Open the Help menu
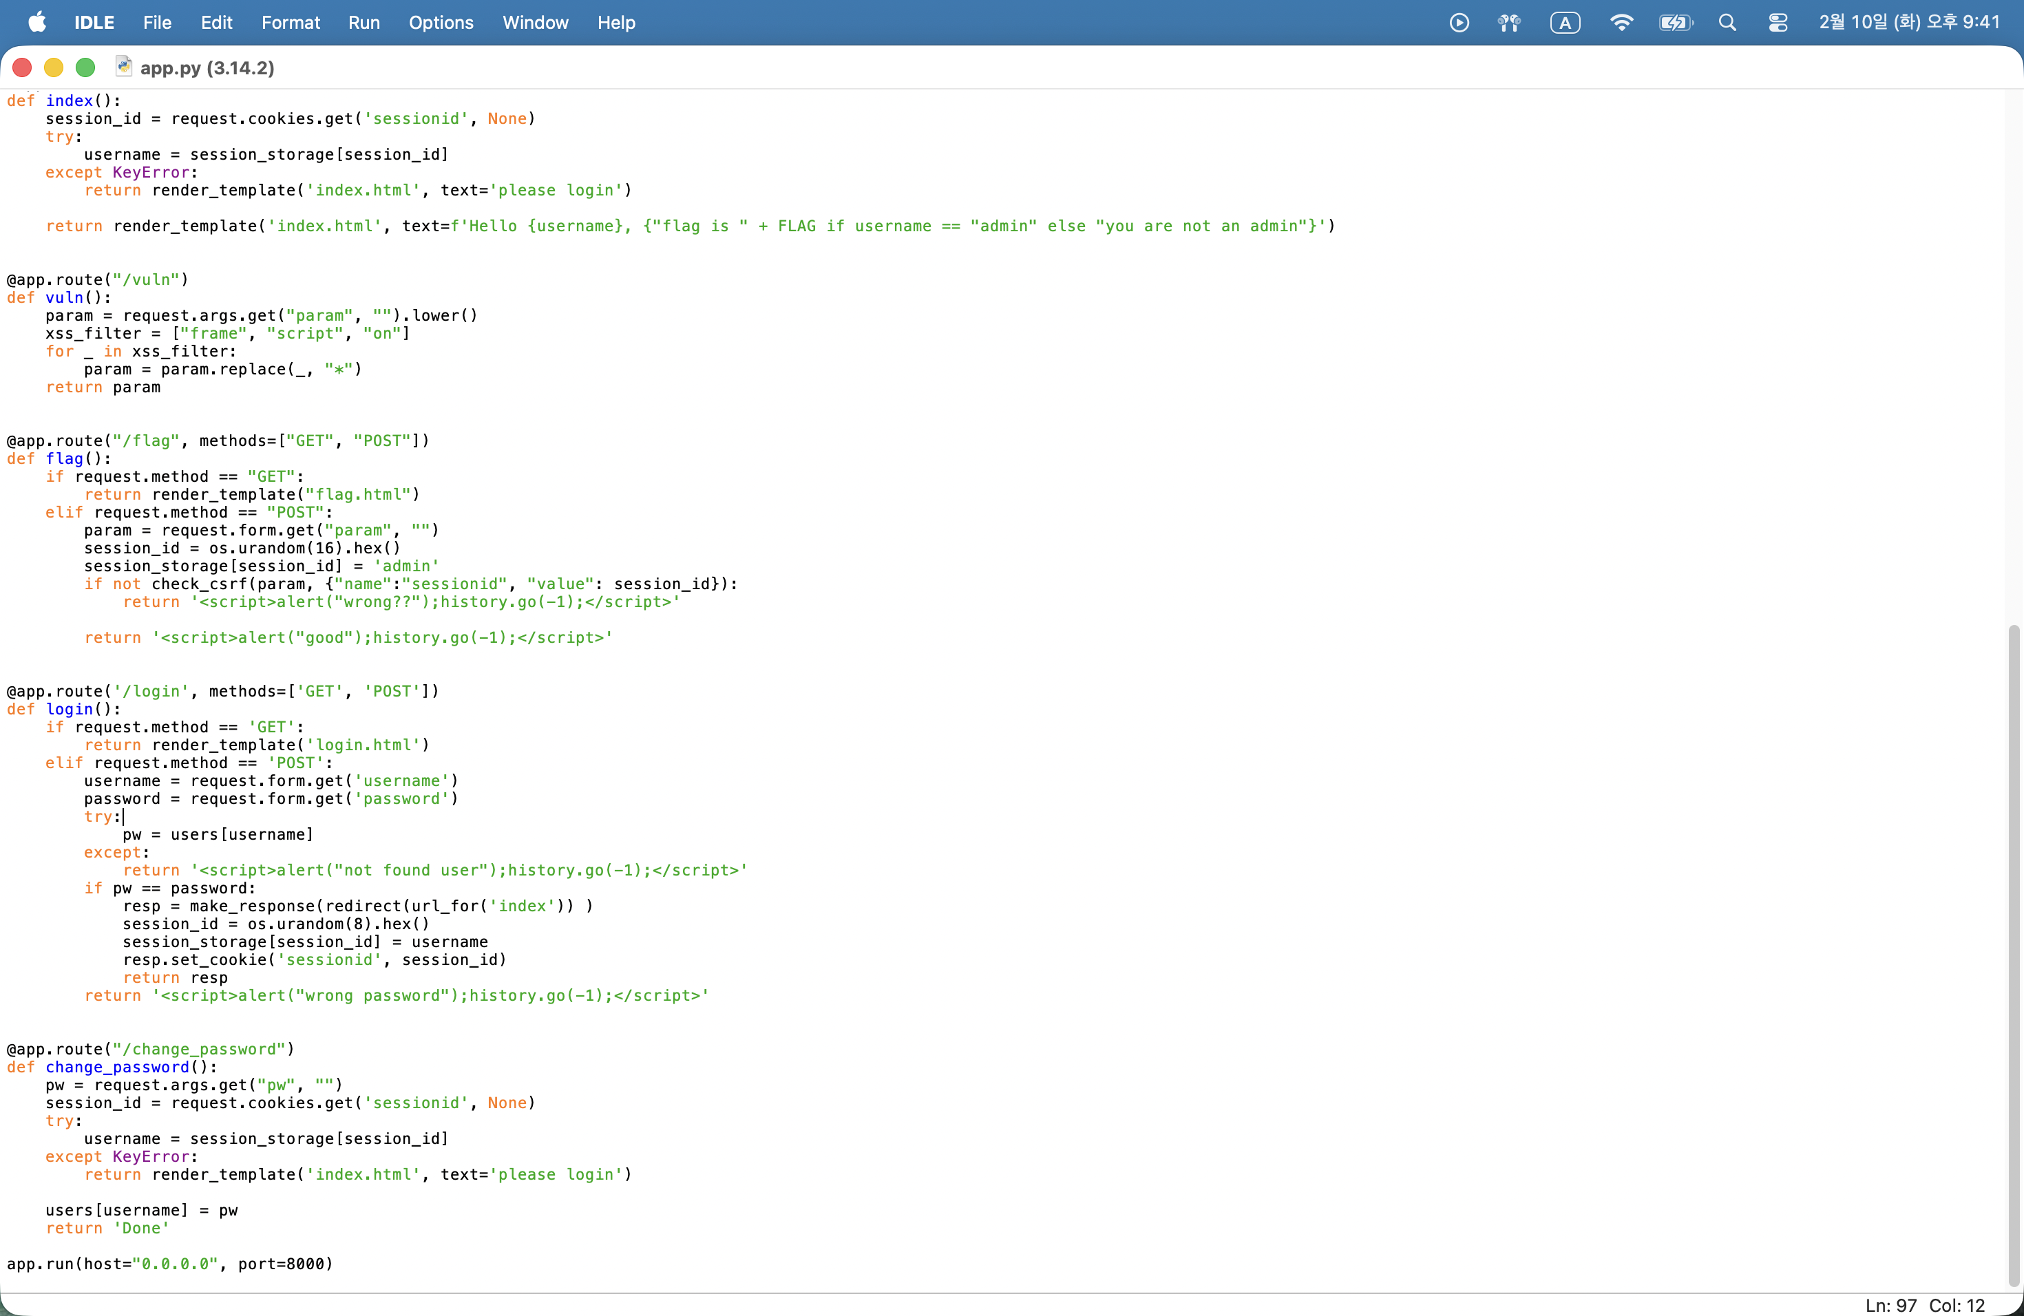 (615, 22)
